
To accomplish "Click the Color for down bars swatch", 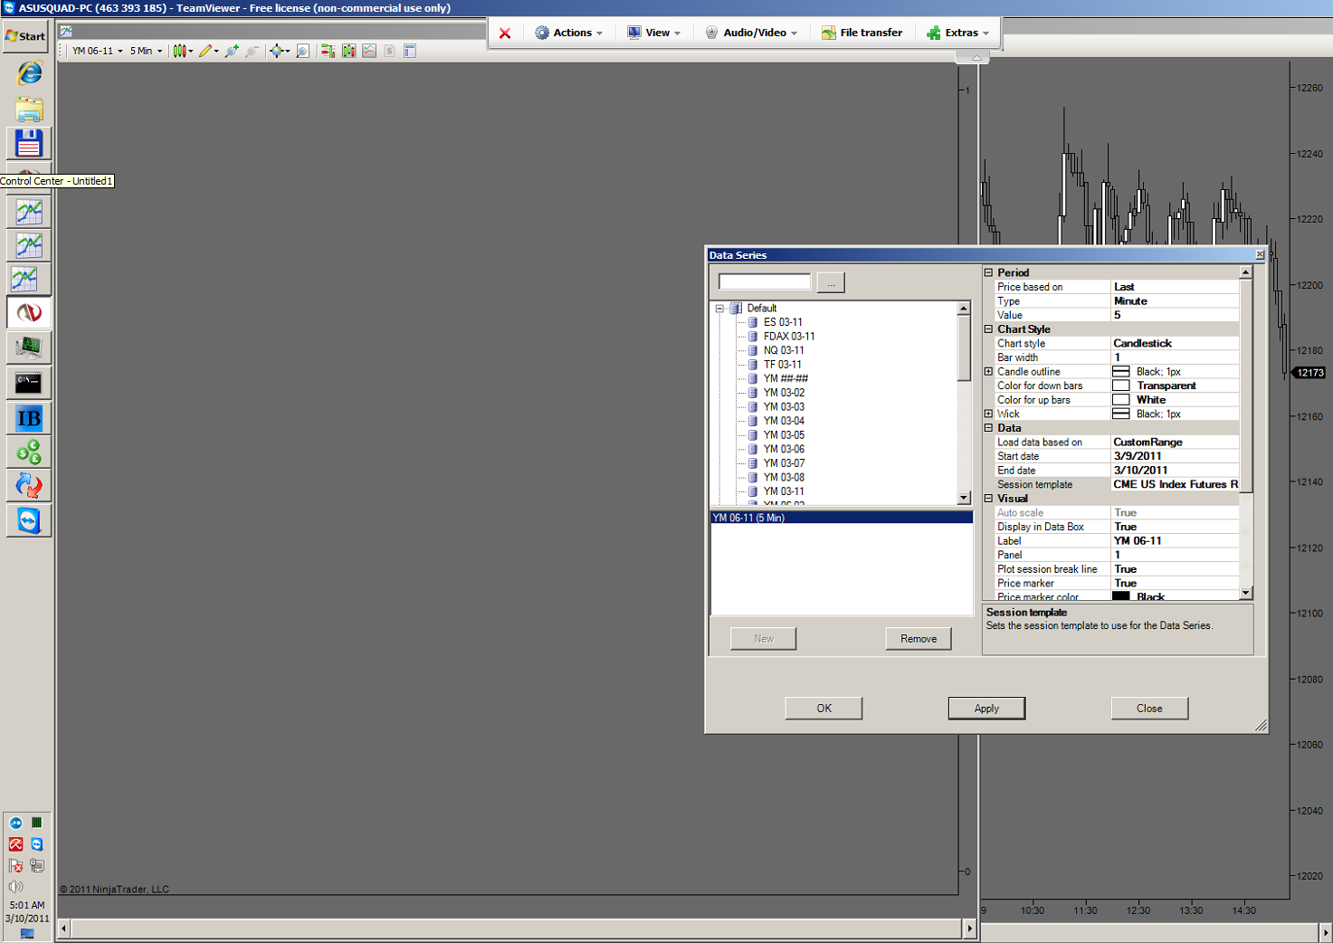I will pyautogui.click(x=1120, y=386).
